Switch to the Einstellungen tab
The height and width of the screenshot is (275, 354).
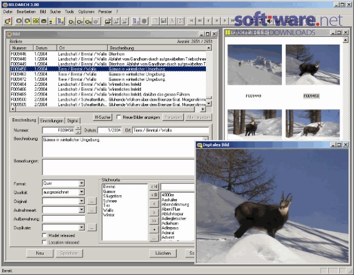pyautogui.click(x=52, y=120)
